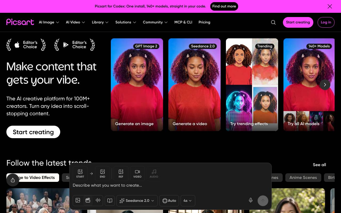This screenshot has height=213, width=341.
Task: Open the Seedance 2.0 model dropdown
Action: [137, 200]
